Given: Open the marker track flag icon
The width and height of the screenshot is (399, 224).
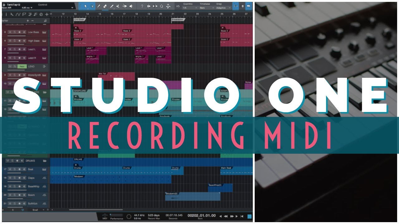Looking at the screenshot, I should tap(25, 14).
